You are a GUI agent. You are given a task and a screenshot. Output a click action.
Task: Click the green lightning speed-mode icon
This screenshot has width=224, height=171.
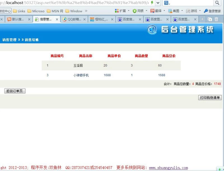click(x=152, y=3)
